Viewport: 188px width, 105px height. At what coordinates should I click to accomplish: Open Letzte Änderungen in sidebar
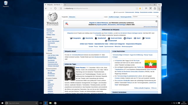pyautogui.click(x=53, y=47)
